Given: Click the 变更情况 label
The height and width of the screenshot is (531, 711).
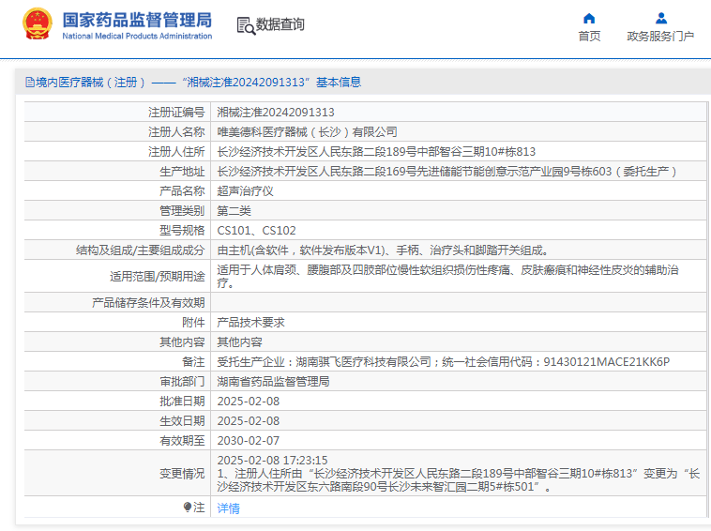Looking at the screenshot, I should [182, 474].
